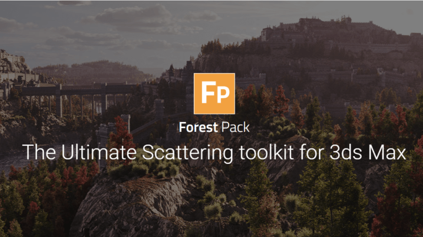Click the grassy shrubs atop the rock
Image resolution: width=423 pixels, height=237 pixels.
pyautogui.click(x=145, y=168)
